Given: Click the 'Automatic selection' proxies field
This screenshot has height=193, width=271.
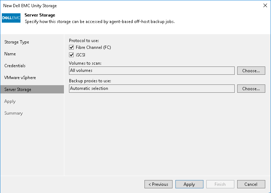Looking at the screenshot, I should [x=151, y=88].
